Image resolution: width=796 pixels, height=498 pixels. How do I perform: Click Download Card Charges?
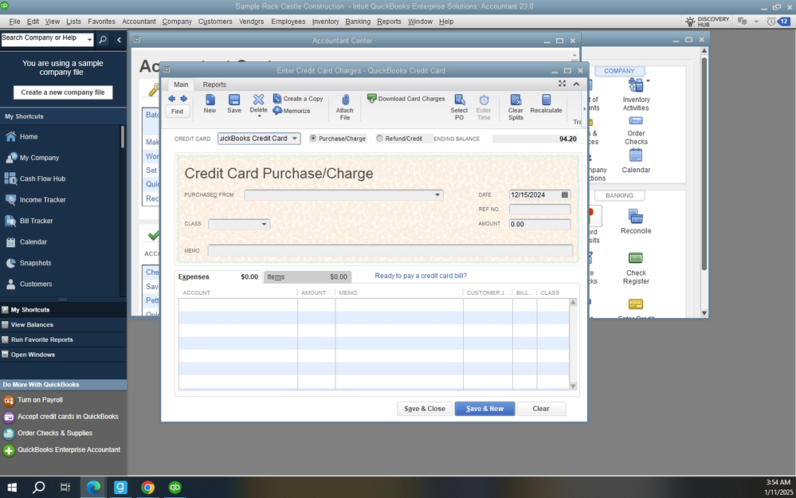point(406,99)
